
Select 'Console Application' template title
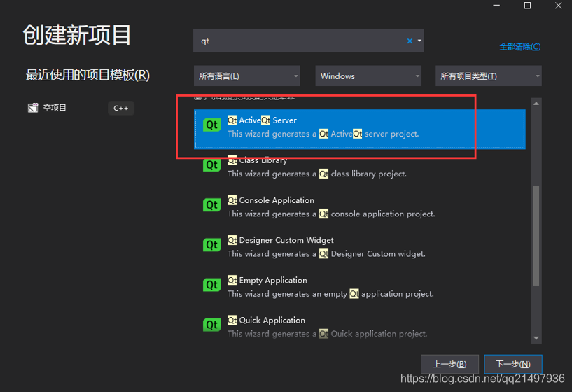click(277, 200)
